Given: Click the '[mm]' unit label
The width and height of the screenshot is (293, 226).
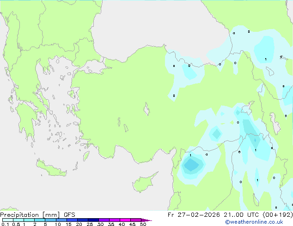Looking at the screenshot, I should click(51, 215).
